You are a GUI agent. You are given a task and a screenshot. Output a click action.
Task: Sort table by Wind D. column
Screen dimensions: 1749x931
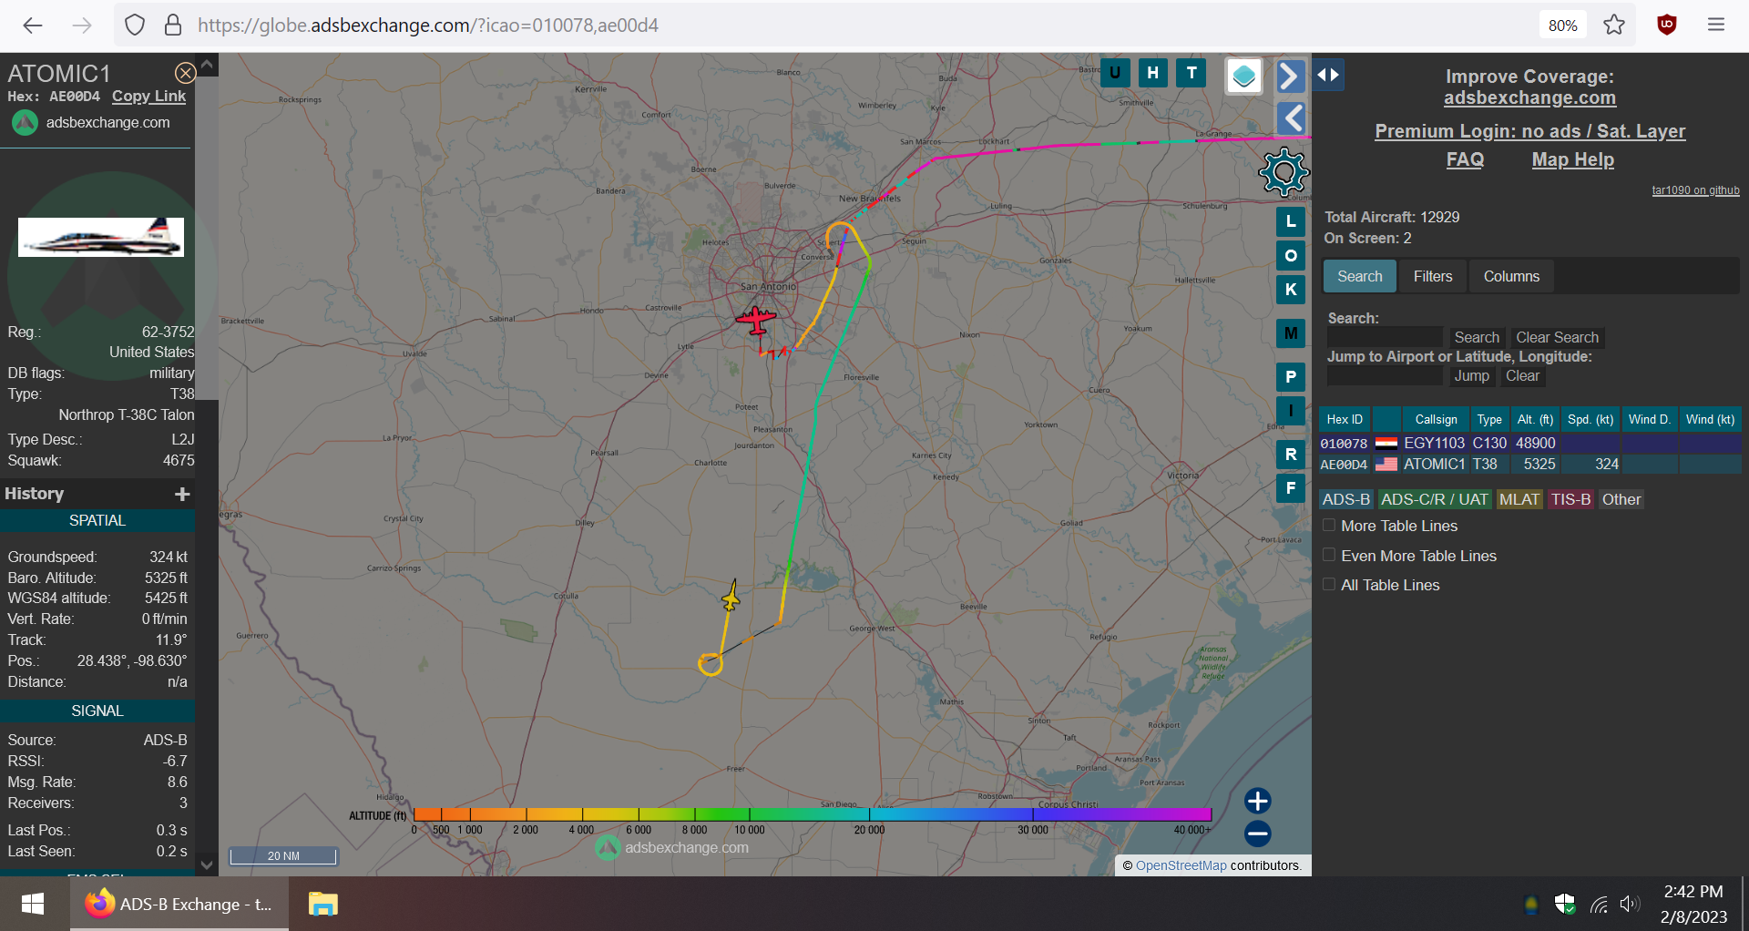1650,419
